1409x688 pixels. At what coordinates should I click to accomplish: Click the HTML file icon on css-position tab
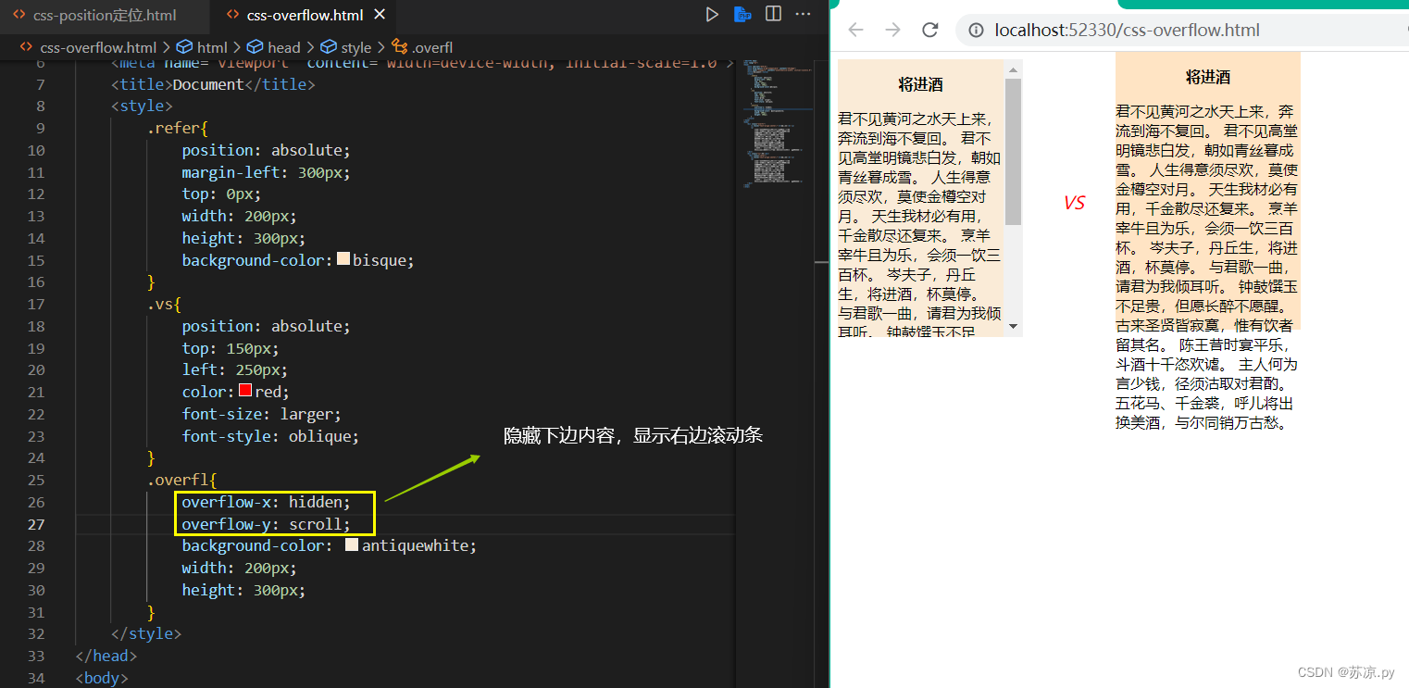click(19, 15)
